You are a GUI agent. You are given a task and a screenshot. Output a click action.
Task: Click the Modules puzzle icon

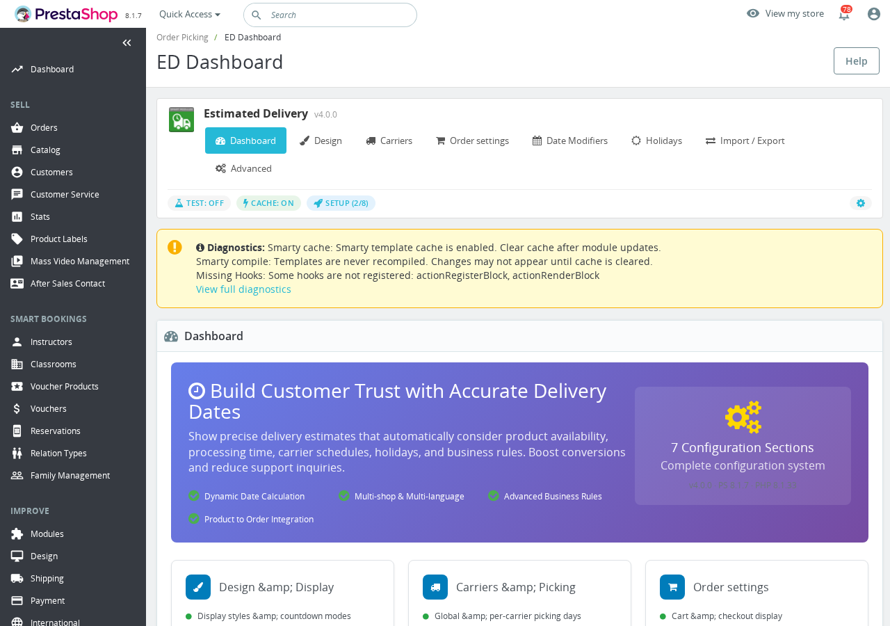[17, 534]
